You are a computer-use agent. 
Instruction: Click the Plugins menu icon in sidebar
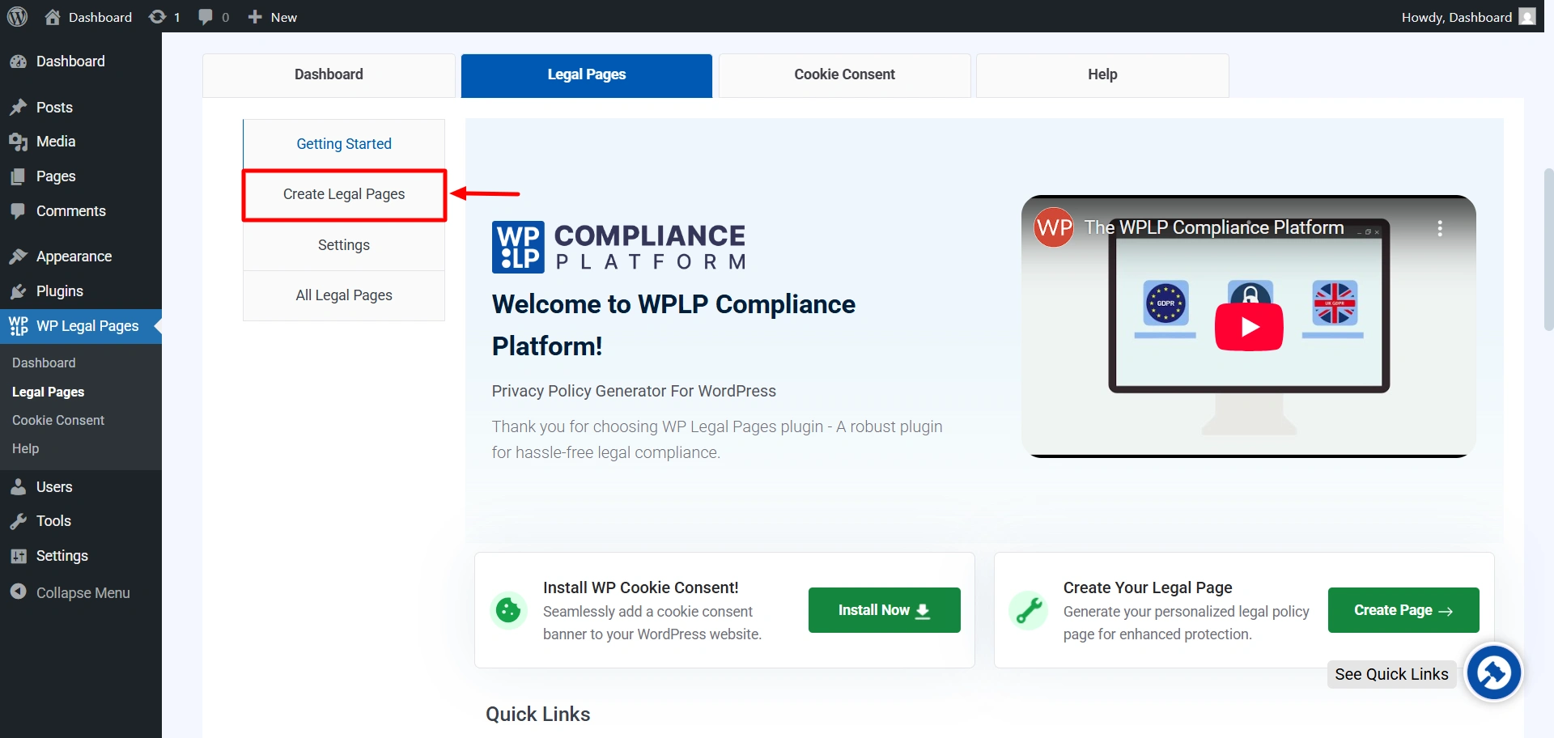click(x=18, y=291)
